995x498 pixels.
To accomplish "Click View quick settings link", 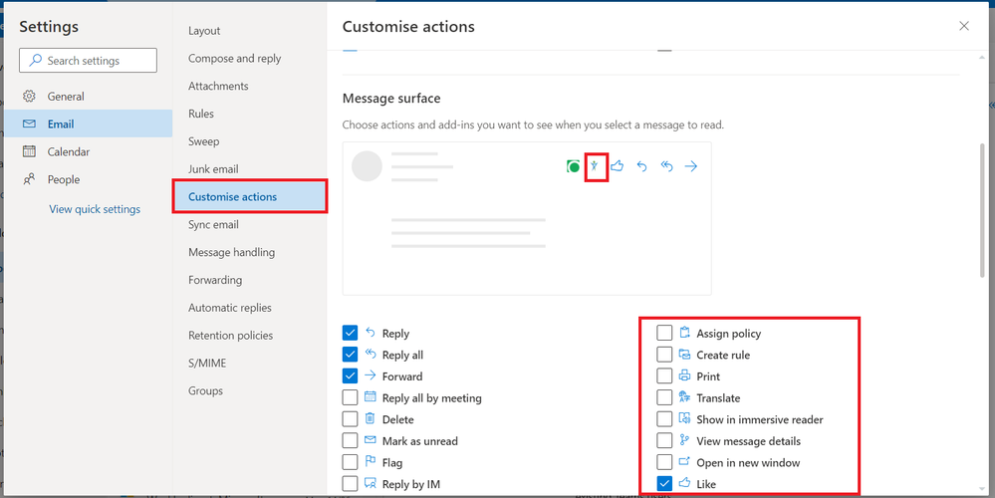I will coord(95,209).
